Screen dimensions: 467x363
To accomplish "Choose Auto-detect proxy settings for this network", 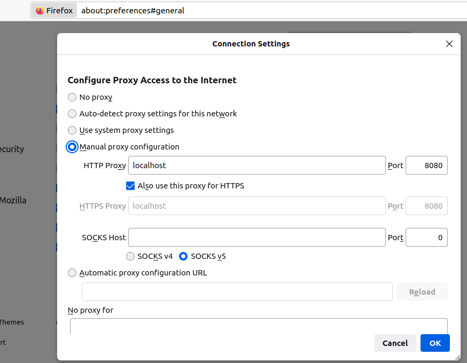I will click(x=72, y=114).
